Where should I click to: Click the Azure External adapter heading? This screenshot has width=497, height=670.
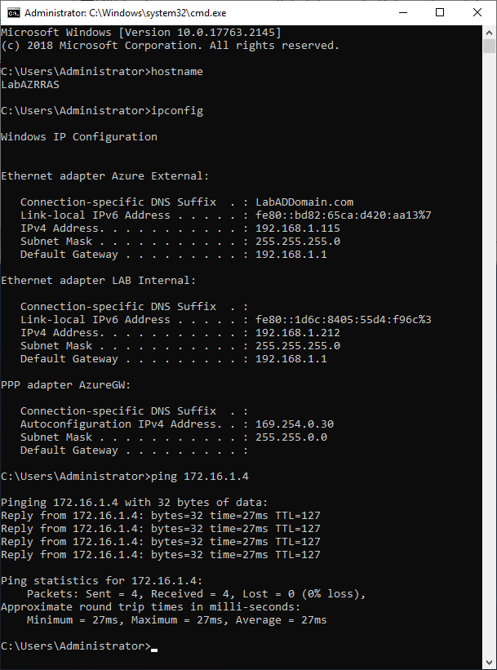click(104, 176)
